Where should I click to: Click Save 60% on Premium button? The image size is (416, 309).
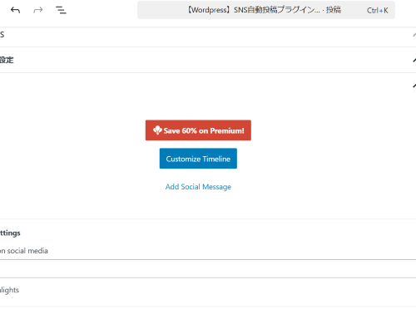click(x=198, y=130)
